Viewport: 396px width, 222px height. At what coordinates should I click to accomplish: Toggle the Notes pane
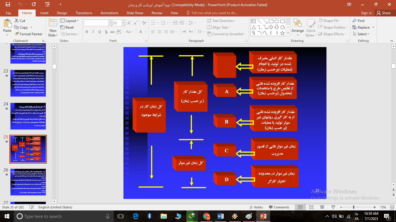tap(256, 207)
